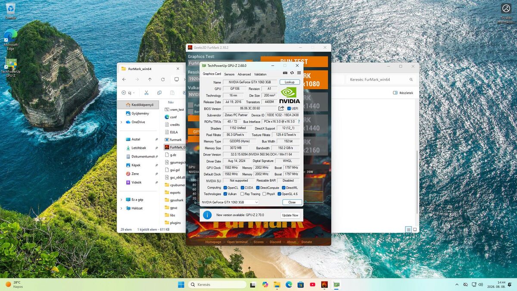Open the GPU selection dropdown in GPU-Z
Image resolution: width=517 pixels, height=291 pixels.
tap(230, 202)
